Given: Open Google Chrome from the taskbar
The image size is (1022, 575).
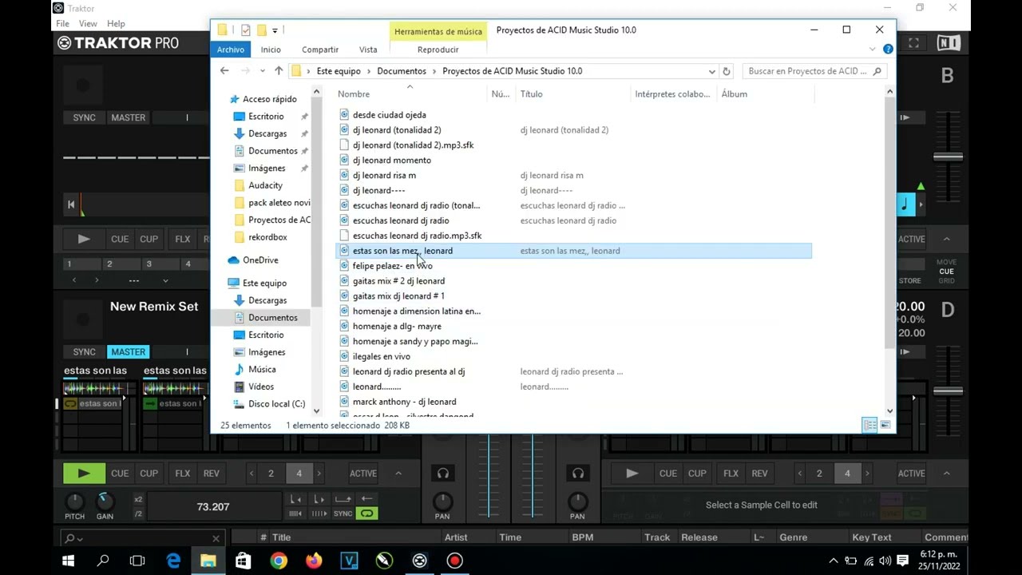Looking at the screenshot, I should pyautogui.click(x=279, y=561).
